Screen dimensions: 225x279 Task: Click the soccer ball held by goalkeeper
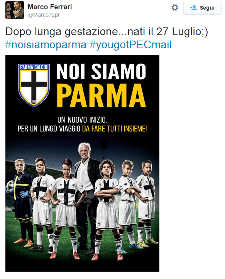[x=10, y=186]
